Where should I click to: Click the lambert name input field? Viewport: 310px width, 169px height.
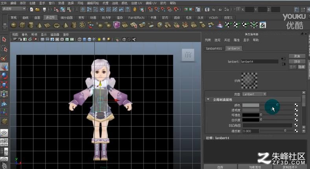point(259,61)
